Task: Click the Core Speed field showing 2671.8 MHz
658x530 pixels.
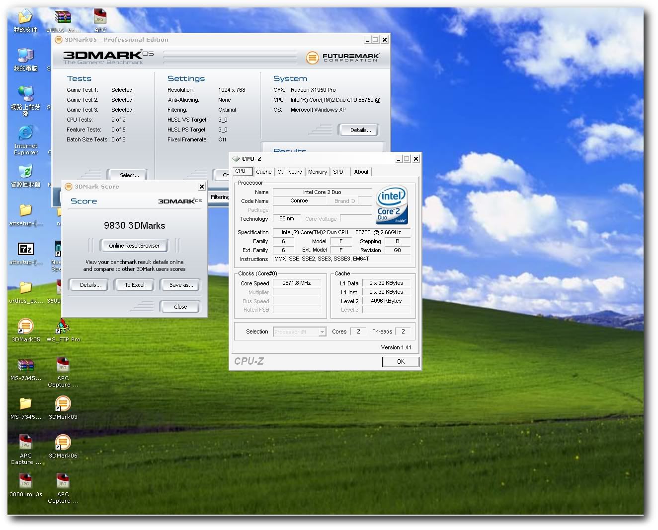Action: point(297,283)
